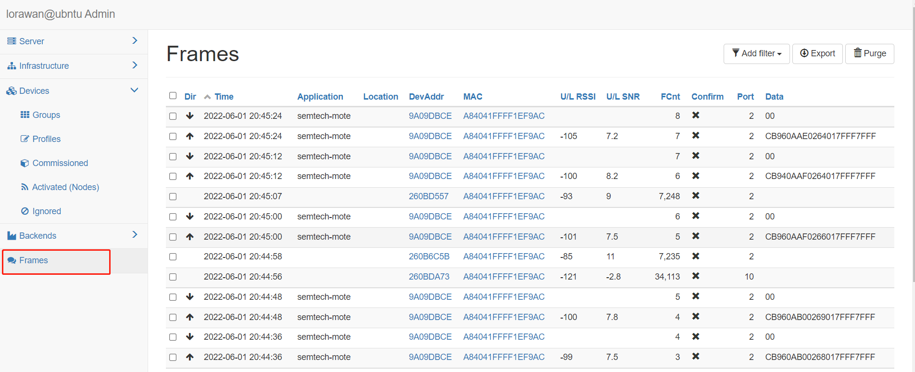Expand the Server menu chevron
The image size is (915, 372).
tap(135, 41)
